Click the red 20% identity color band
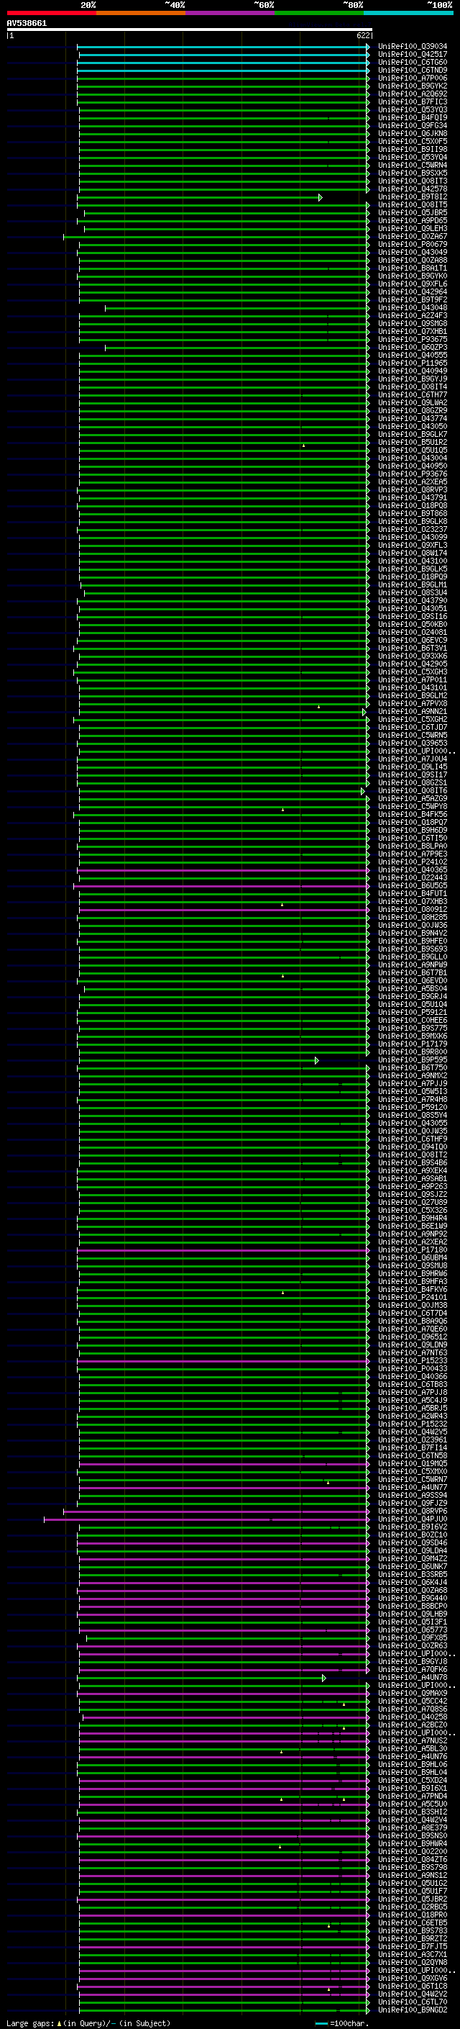The width and height of the screenshot is (460, 2029). (51, 13)
